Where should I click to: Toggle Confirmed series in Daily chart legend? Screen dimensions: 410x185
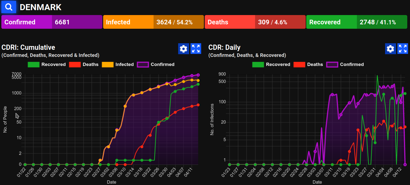point(345,65)
